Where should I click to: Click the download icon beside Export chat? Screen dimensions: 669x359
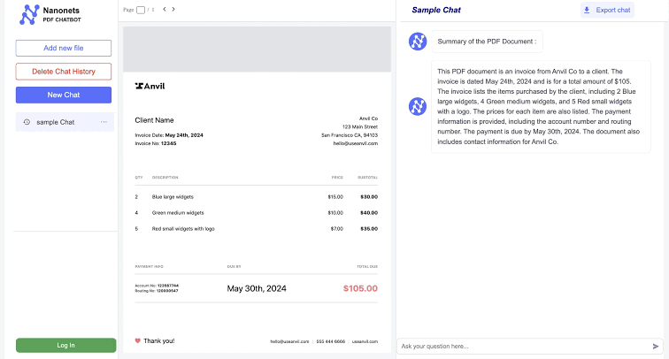(x=587, y=10)
